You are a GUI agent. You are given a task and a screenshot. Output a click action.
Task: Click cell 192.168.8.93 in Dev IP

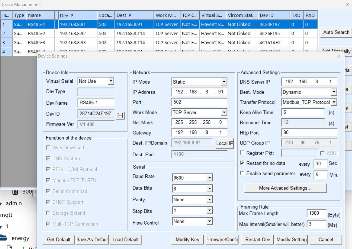click(x=77, y=42)
